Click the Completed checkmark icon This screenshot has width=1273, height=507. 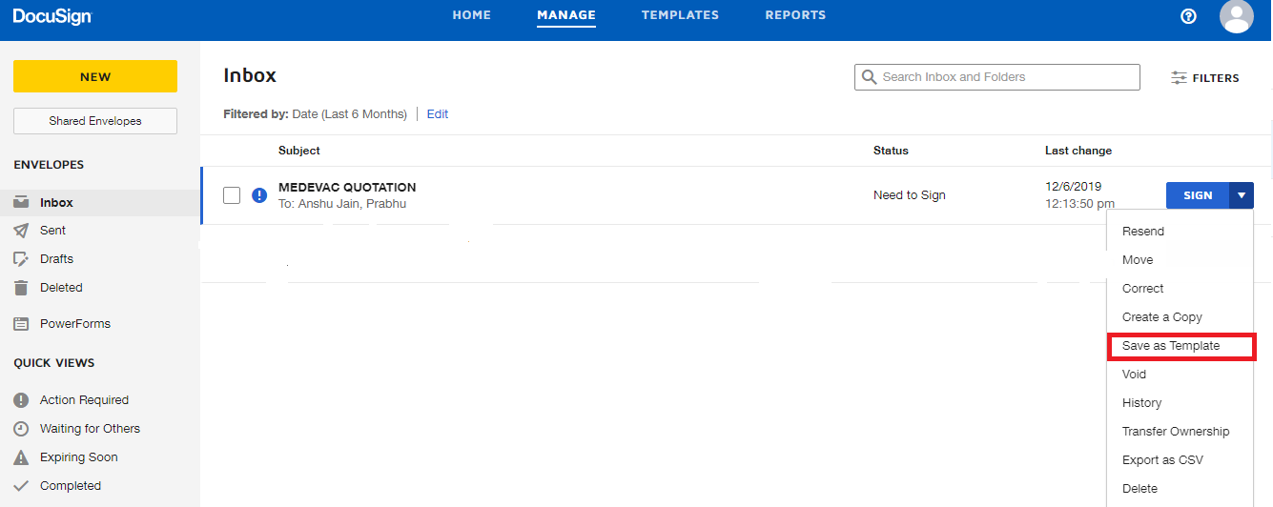pos(21,486)
